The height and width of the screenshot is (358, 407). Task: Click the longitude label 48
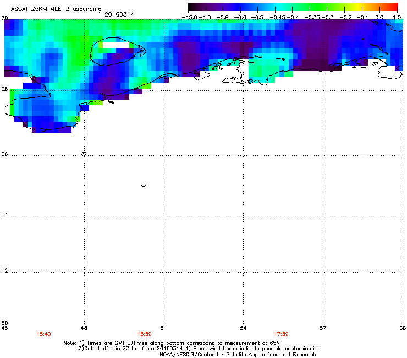[x=84, y=328]
